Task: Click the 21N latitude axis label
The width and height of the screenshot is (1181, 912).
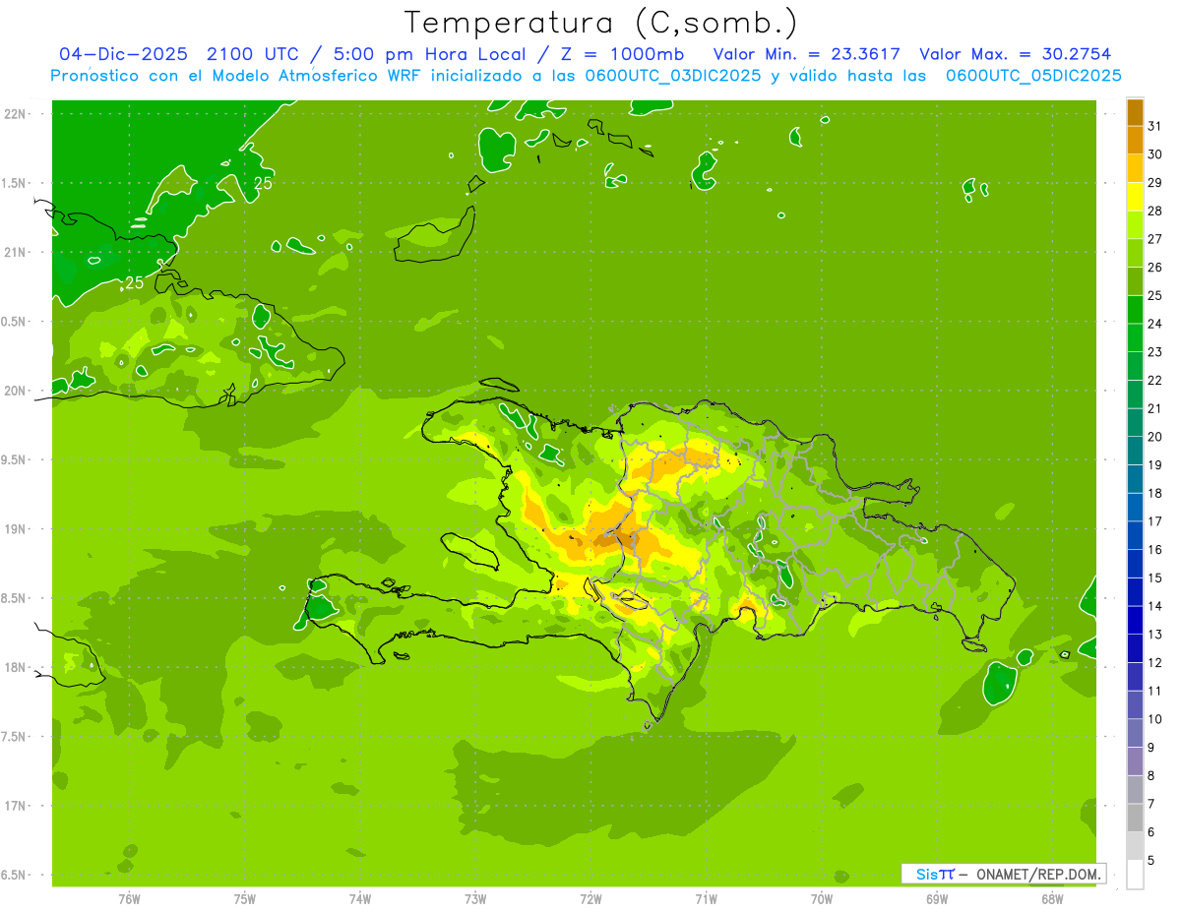Action: pos(14,252)
